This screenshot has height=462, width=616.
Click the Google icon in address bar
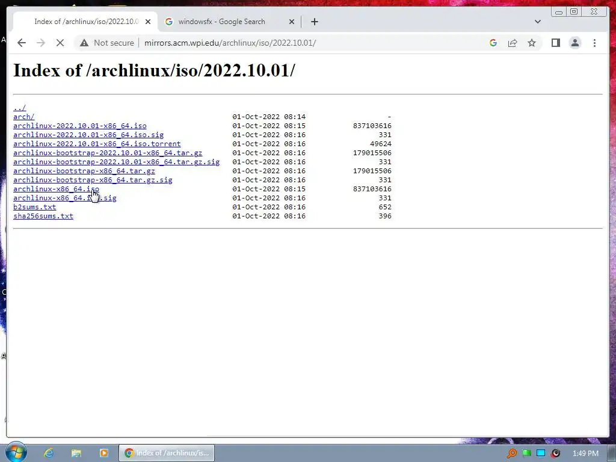point(493,43)
